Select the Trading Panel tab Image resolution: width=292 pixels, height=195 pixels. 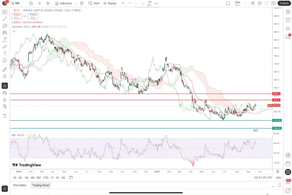click(40, 185)
